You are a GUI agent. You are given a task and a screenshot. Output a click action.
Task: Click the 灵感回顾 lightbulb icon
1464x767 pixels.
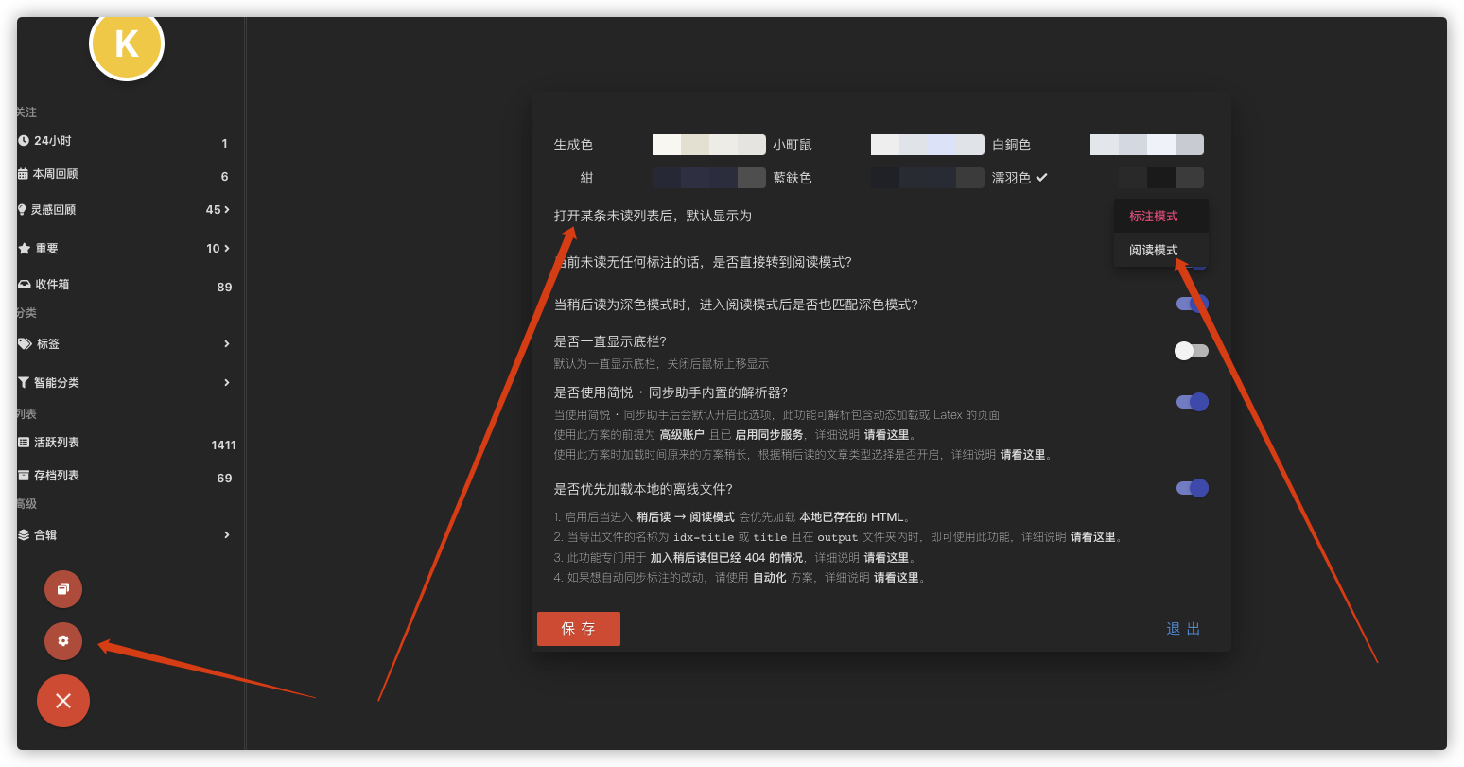point(23,210)
